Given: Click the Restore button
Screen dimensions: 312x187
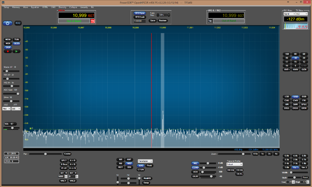Looking at the screenshot, I should click(x=163, y=20).
